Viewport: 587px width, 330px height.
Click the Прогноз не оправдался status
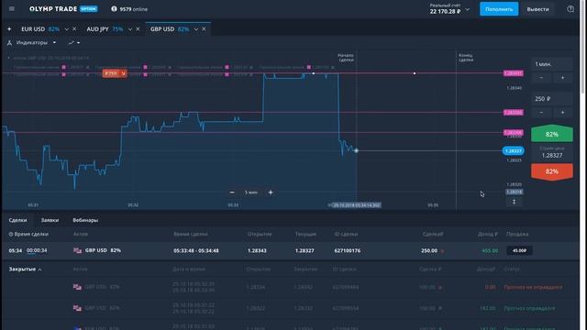(x=533, y=287)
